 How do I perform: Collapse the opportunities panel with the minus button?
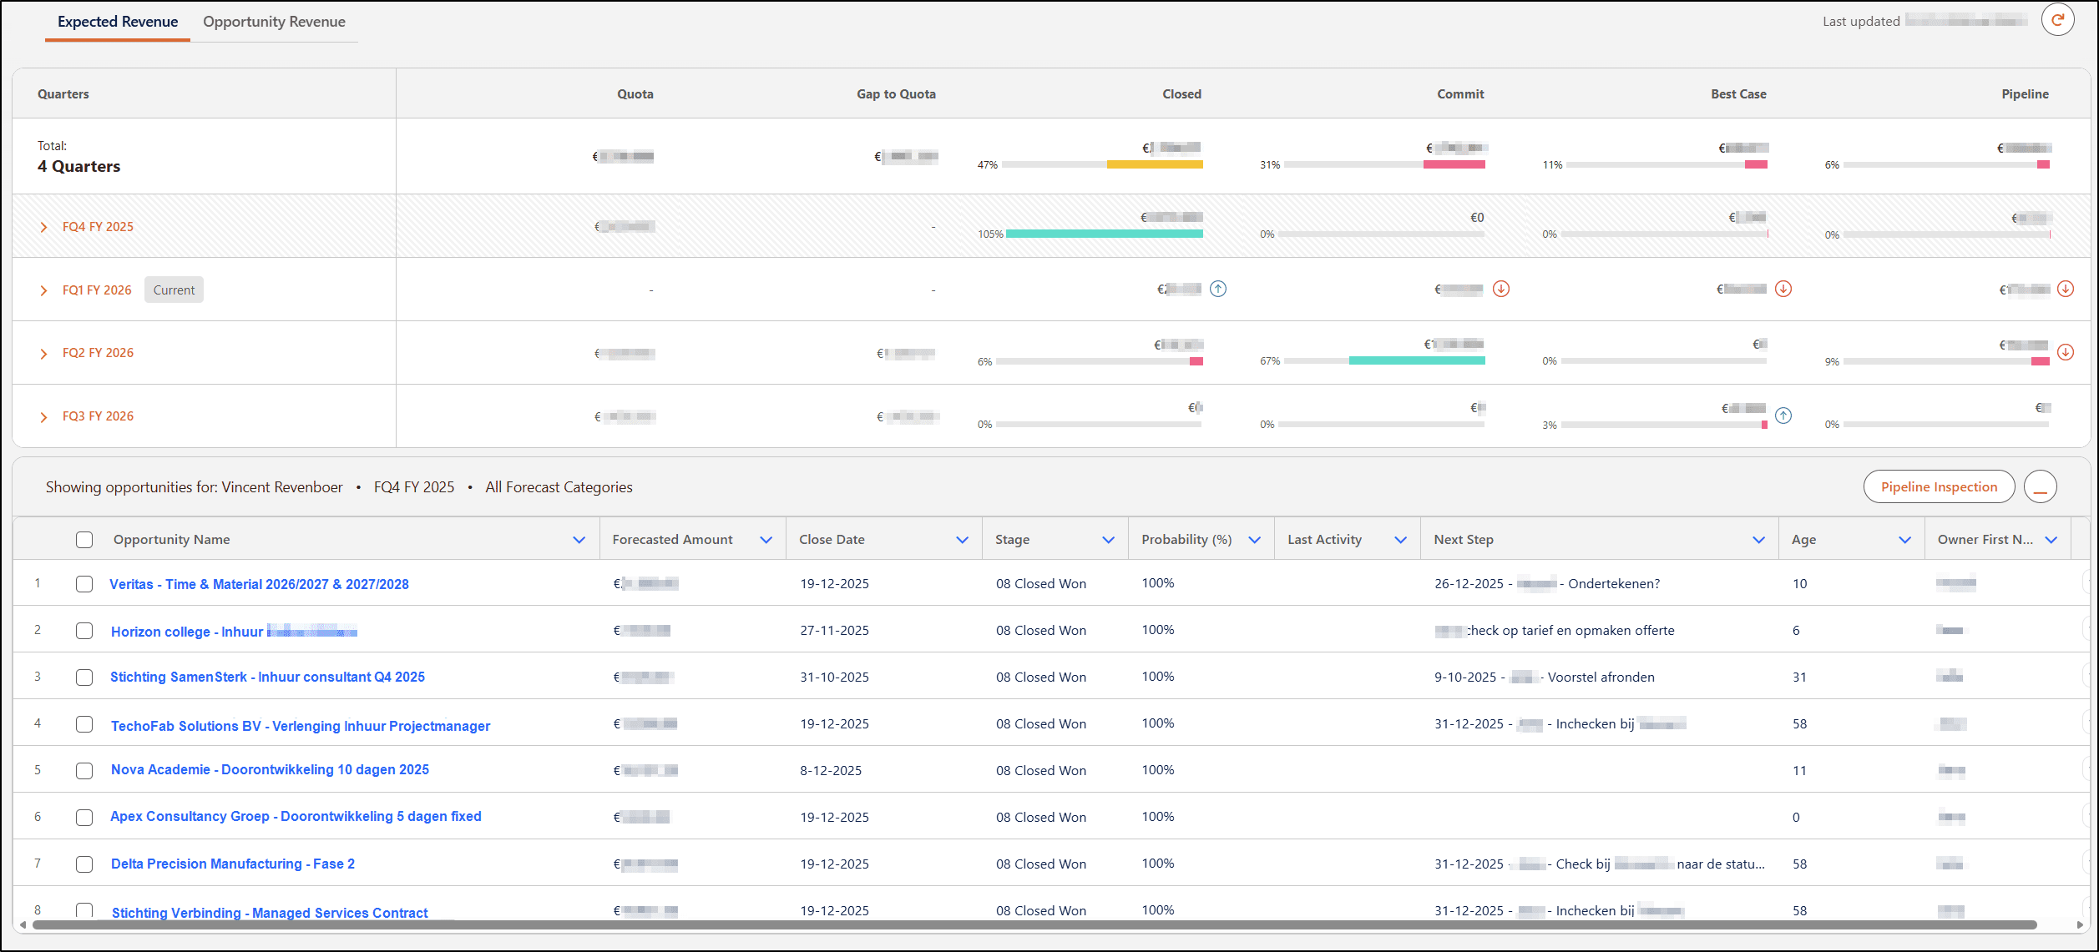pos(2040,487)
